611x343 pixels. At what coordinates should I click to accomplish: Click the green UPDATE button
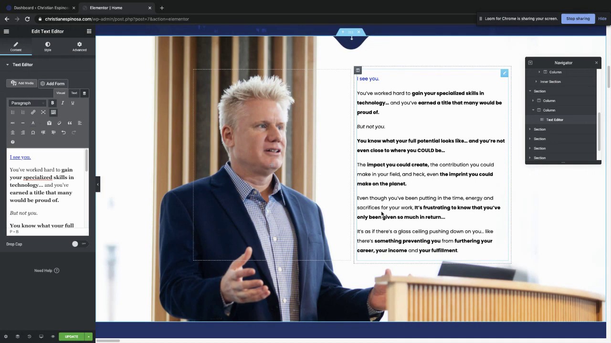pos(71,336)
